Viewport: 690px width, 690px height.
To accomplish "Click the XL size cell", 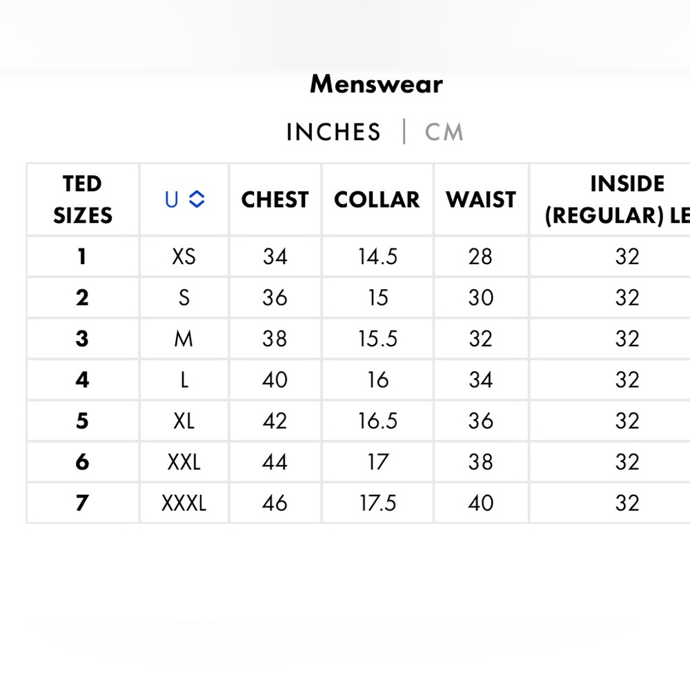I will (184, 421).
